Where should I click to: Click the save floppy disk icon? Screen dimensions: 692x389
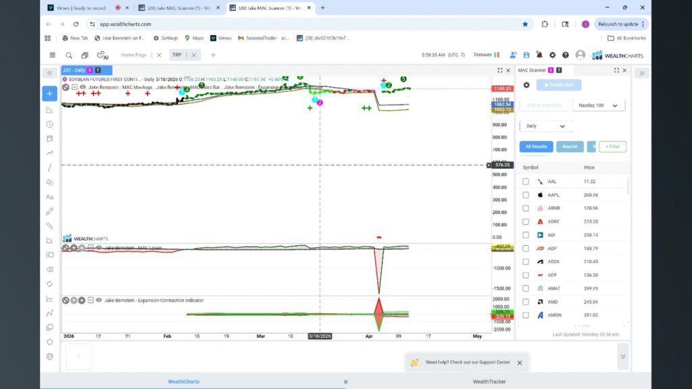coord(526,55)
